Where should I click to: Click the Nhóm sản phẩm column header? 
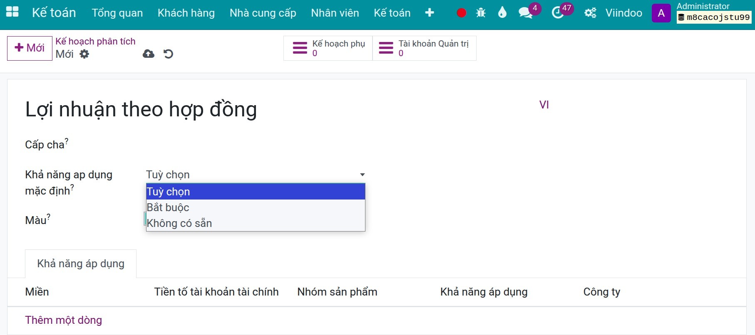pos(337,292)
